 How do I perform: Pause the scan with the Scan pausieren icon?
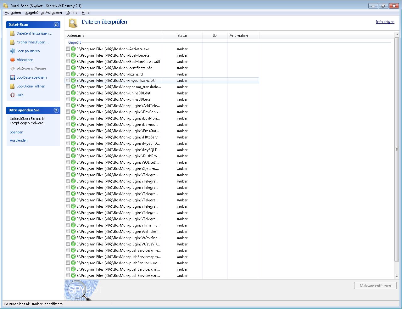pyautogui.click(x=13, y=51)
